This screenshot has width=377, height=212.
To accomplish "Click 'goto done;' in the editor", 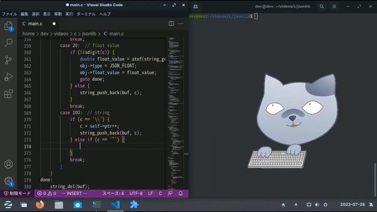I will (x=92, y=79).
